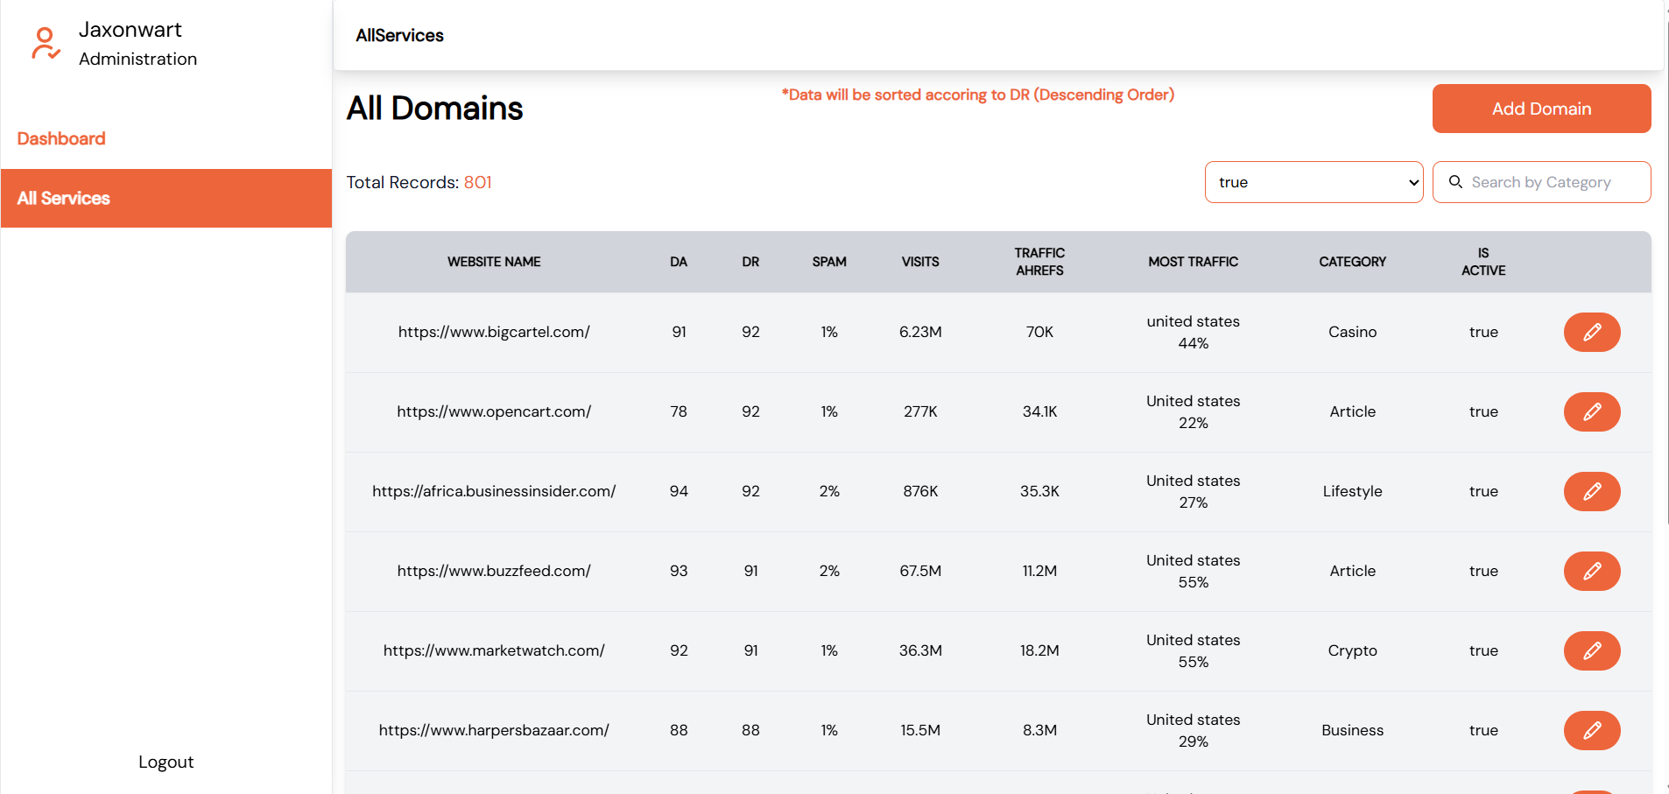Edit the harpersbazaar.com domain
The height and width of the screenshot is (794, 1669).
1591,730
